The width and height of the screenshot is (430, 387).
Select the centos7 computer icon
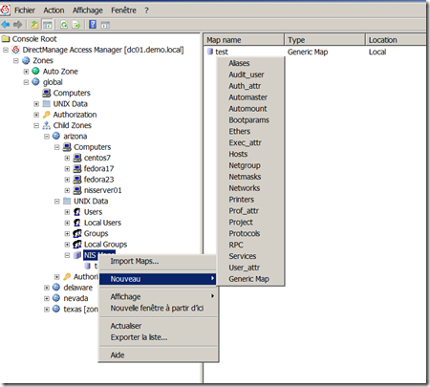77,158
